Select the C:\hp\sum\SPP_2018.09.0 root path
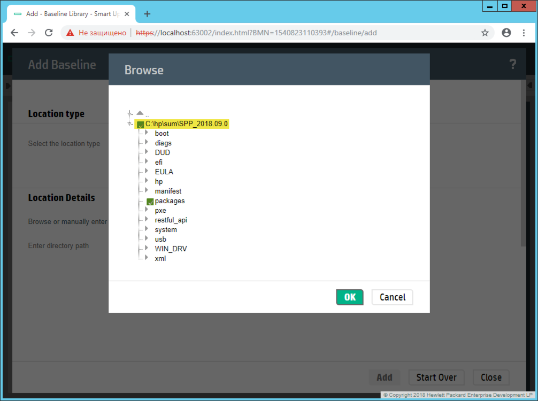This screenshot has width=538, height=401. [x=186, y=124]
